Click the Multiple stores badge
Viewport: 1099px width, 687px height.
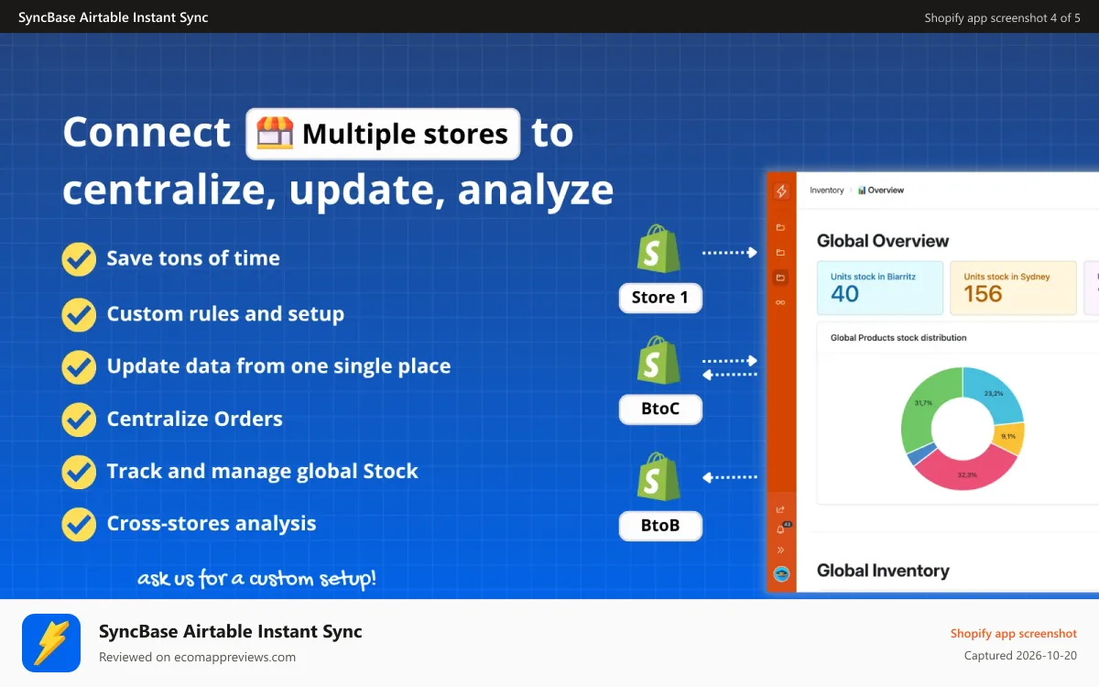(x=383, y=134)
